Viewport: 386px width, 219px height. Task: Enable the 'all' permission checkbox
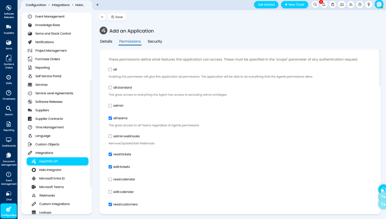[110, 69]
